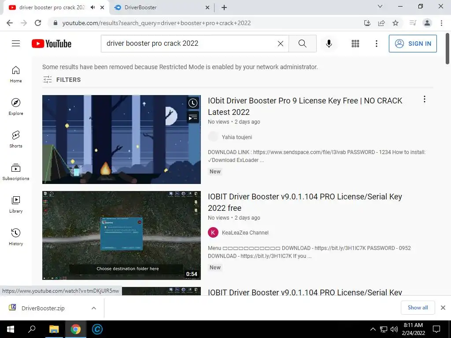
Task: Mute the YouTube tab audio icon
Action: 92,7
